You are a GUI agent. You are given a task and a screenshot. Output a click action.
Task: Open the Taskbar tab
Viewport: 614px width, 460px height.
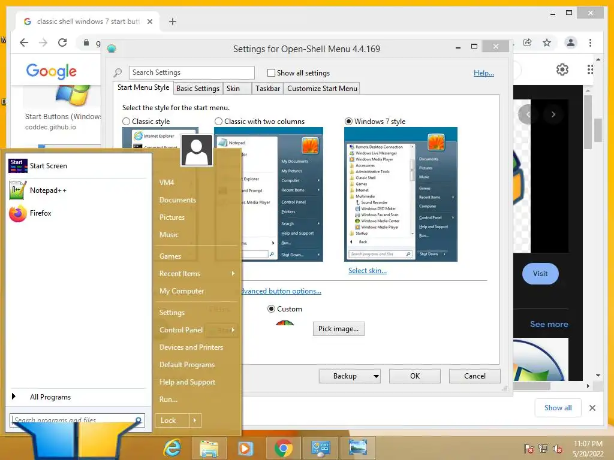(267, 89)
